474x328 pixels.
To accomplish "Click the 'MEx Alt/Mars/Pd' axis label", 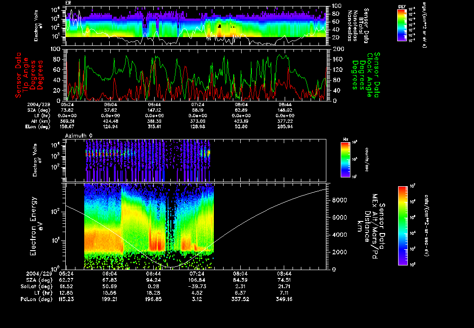I will coord(374,227).
